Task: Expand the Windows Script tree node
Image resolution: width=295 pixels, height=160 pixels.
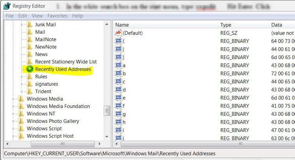Action: click(x=13, y=129)
